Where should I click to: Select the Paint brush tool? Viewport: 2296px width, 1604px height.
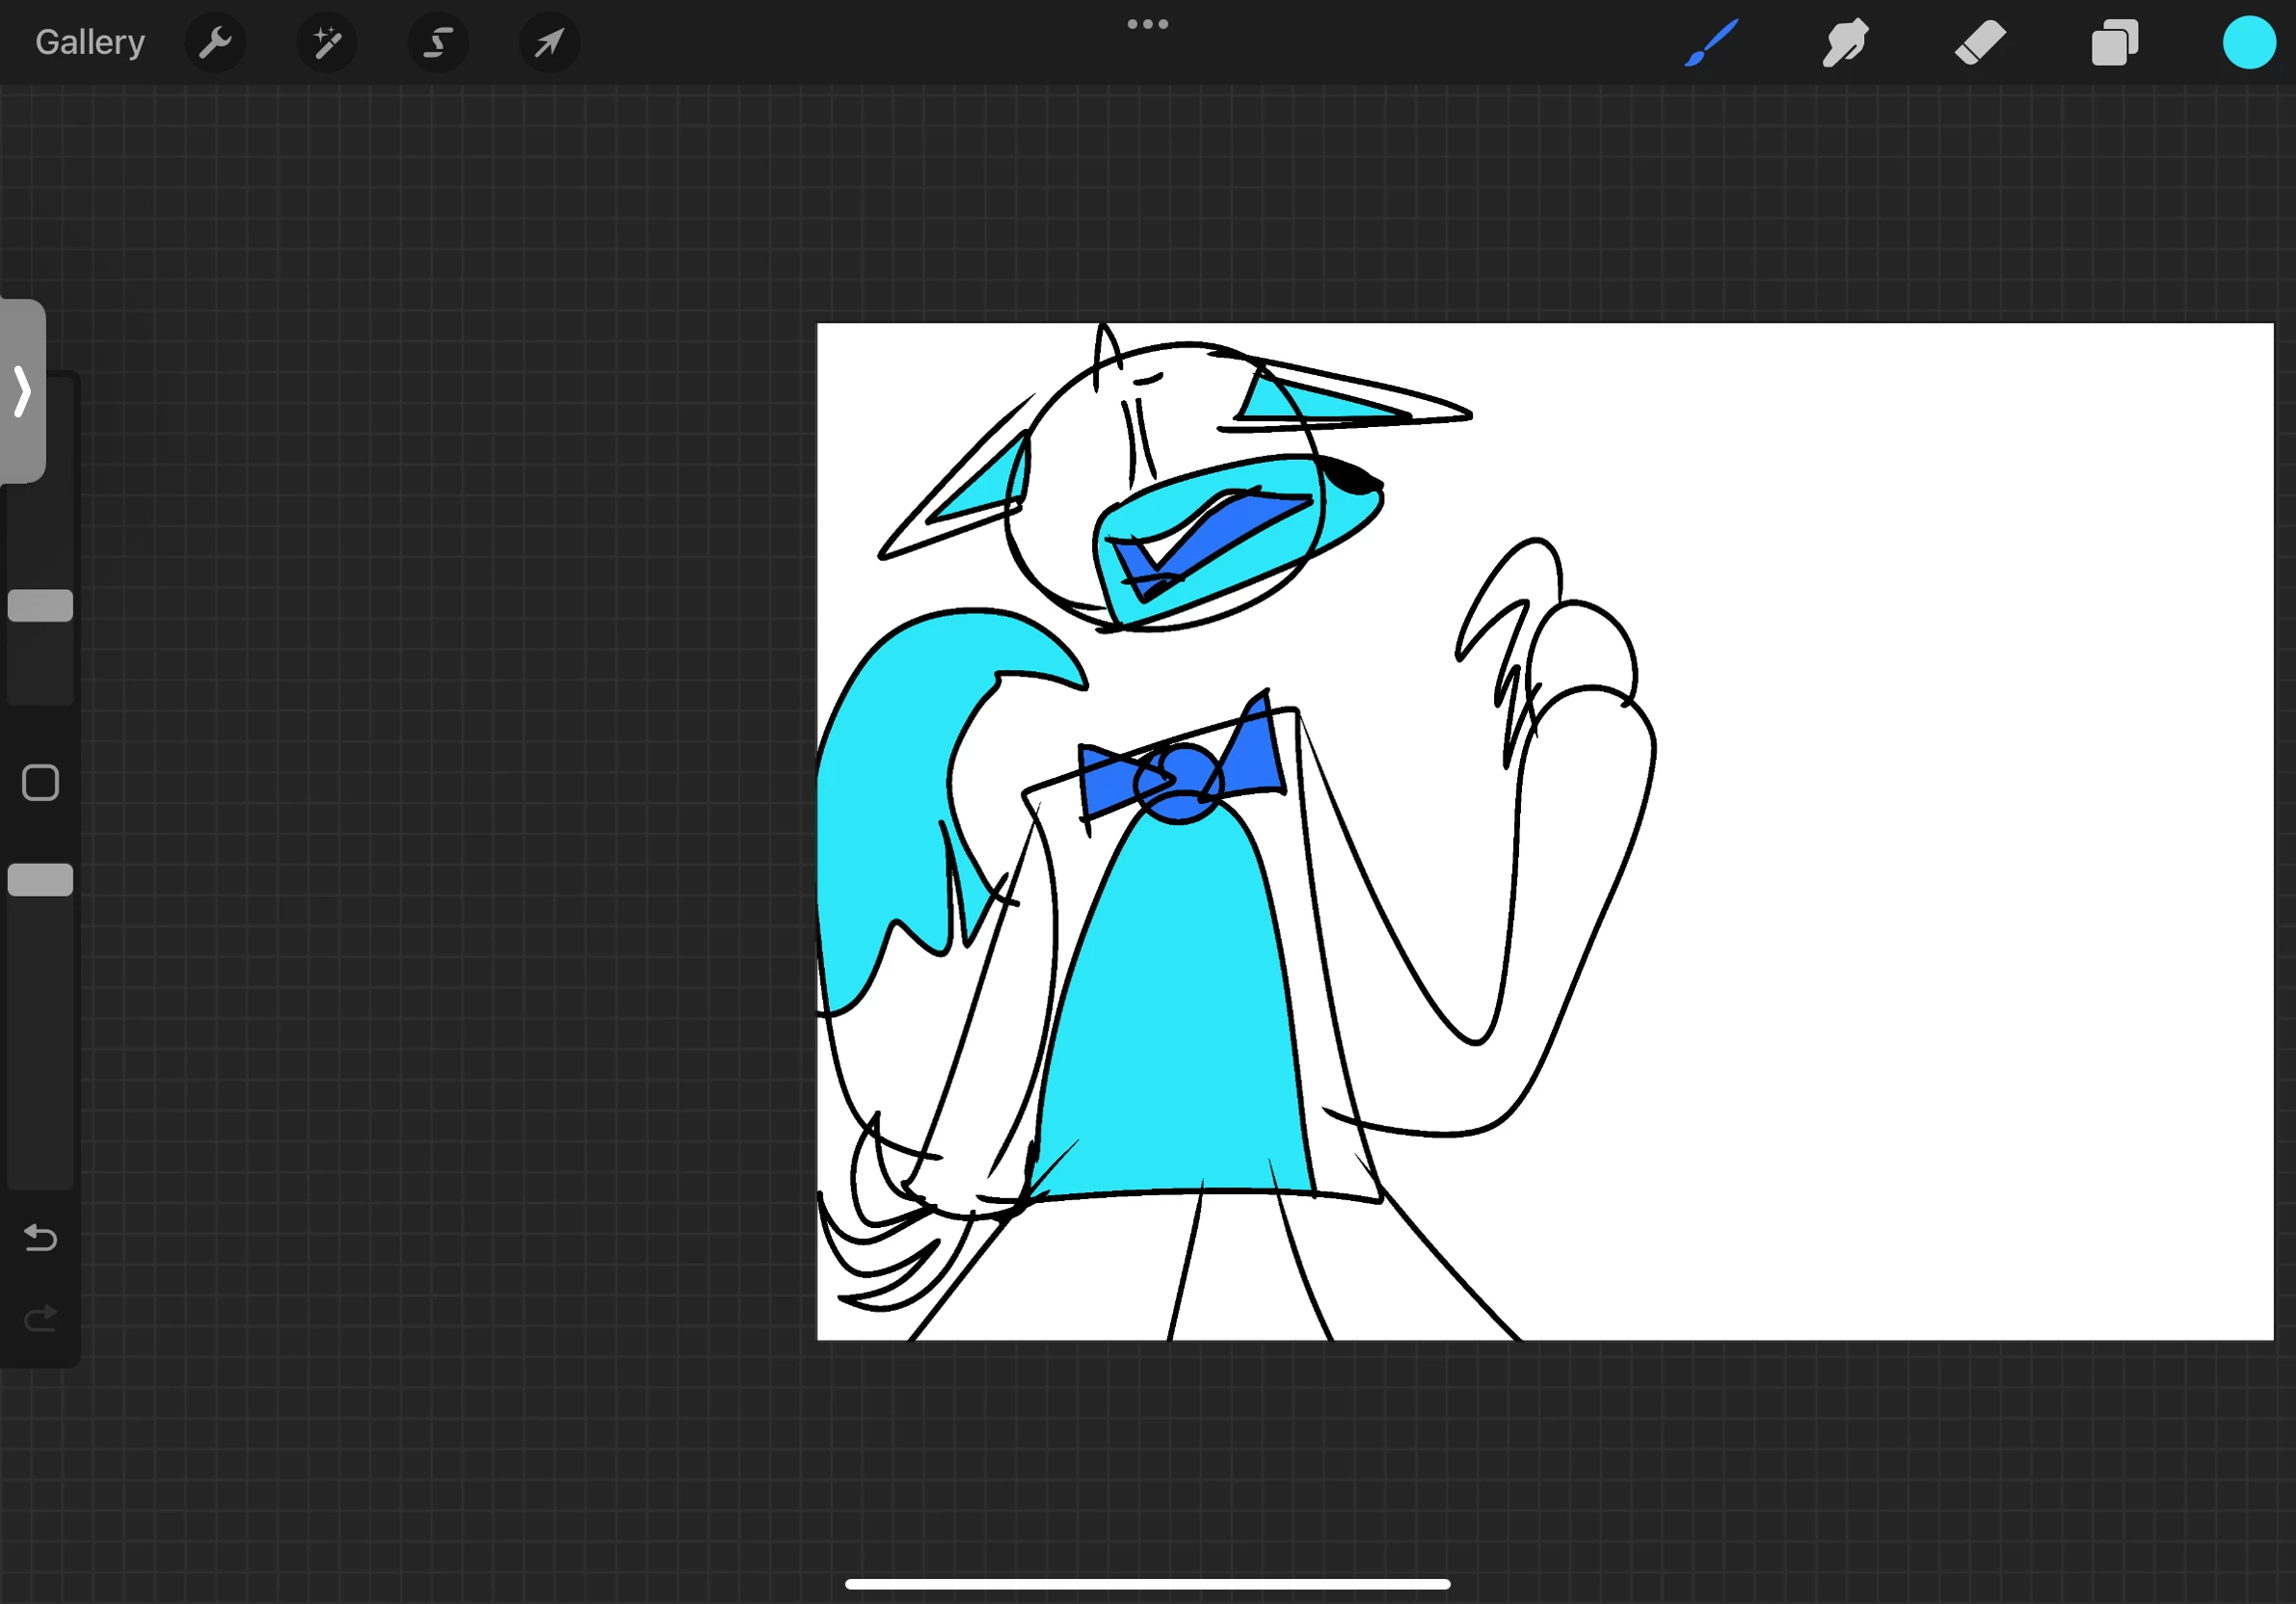coord(1711,43)
